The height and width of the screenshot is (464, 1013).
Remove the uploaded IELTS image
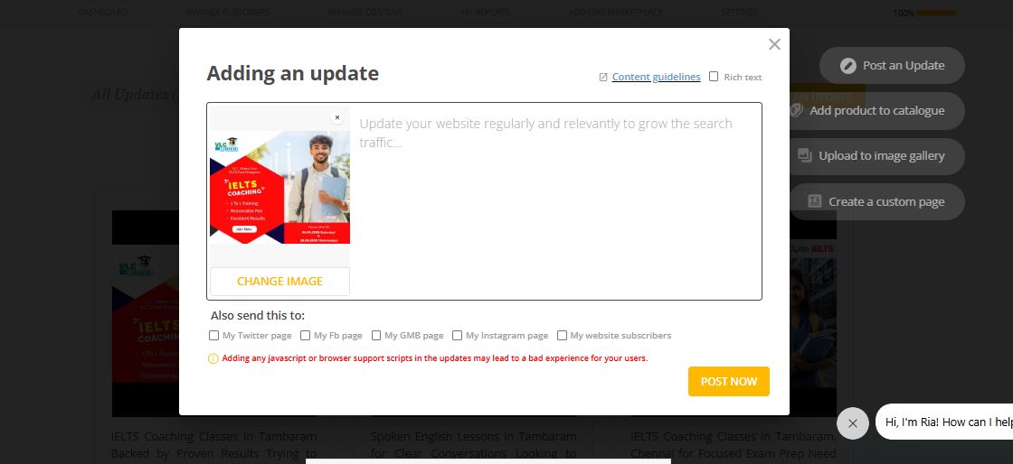(x=336, y=118)
